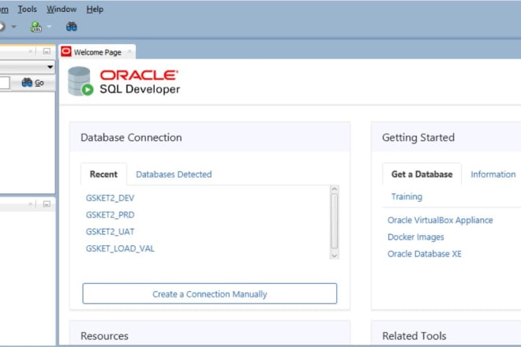Click the search input field beside Go

coord(5,83)
